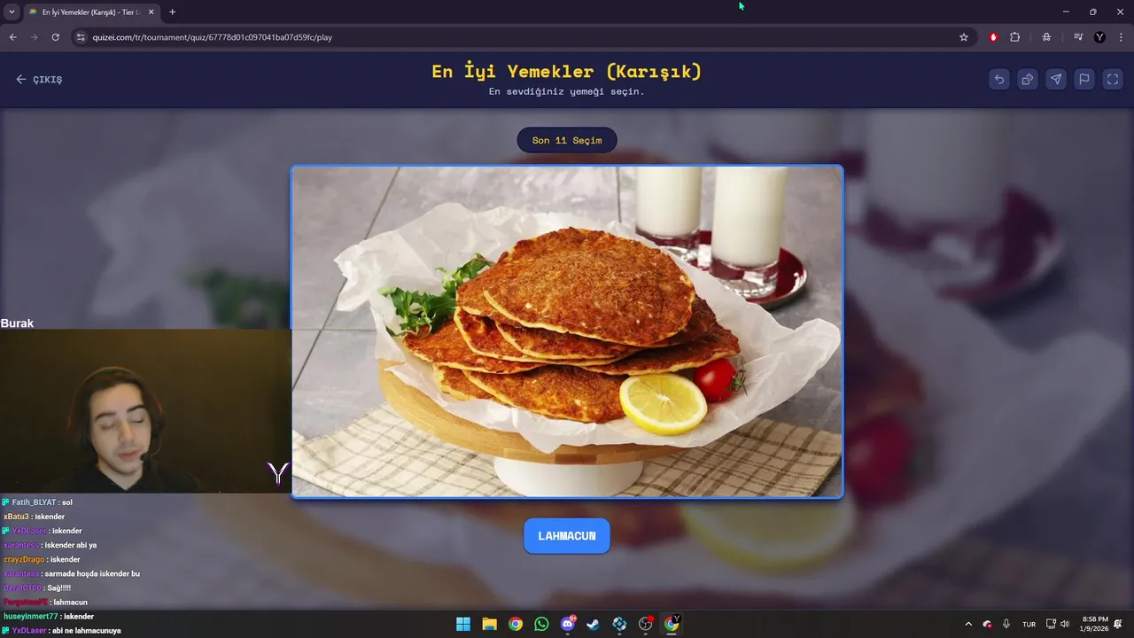This screenshot has height=638, width=1134.
Task: Click the site info icon in address bar
Action: coord(81,37)
